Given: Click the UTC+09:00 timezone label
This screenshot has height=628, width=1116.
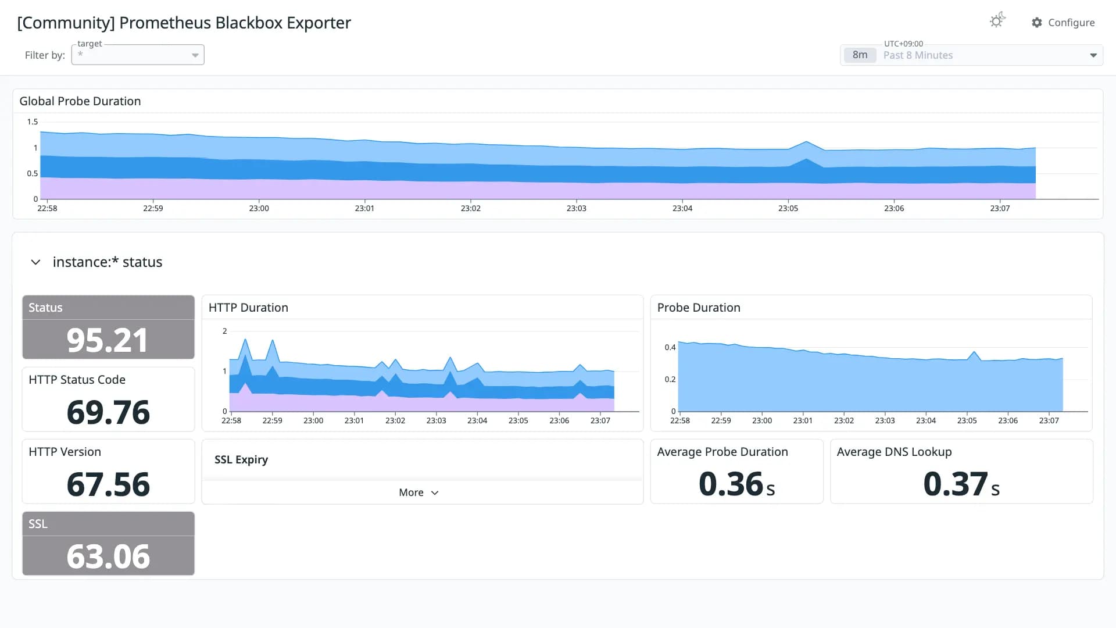Looking at the screenshot, I should click(903, 44).
